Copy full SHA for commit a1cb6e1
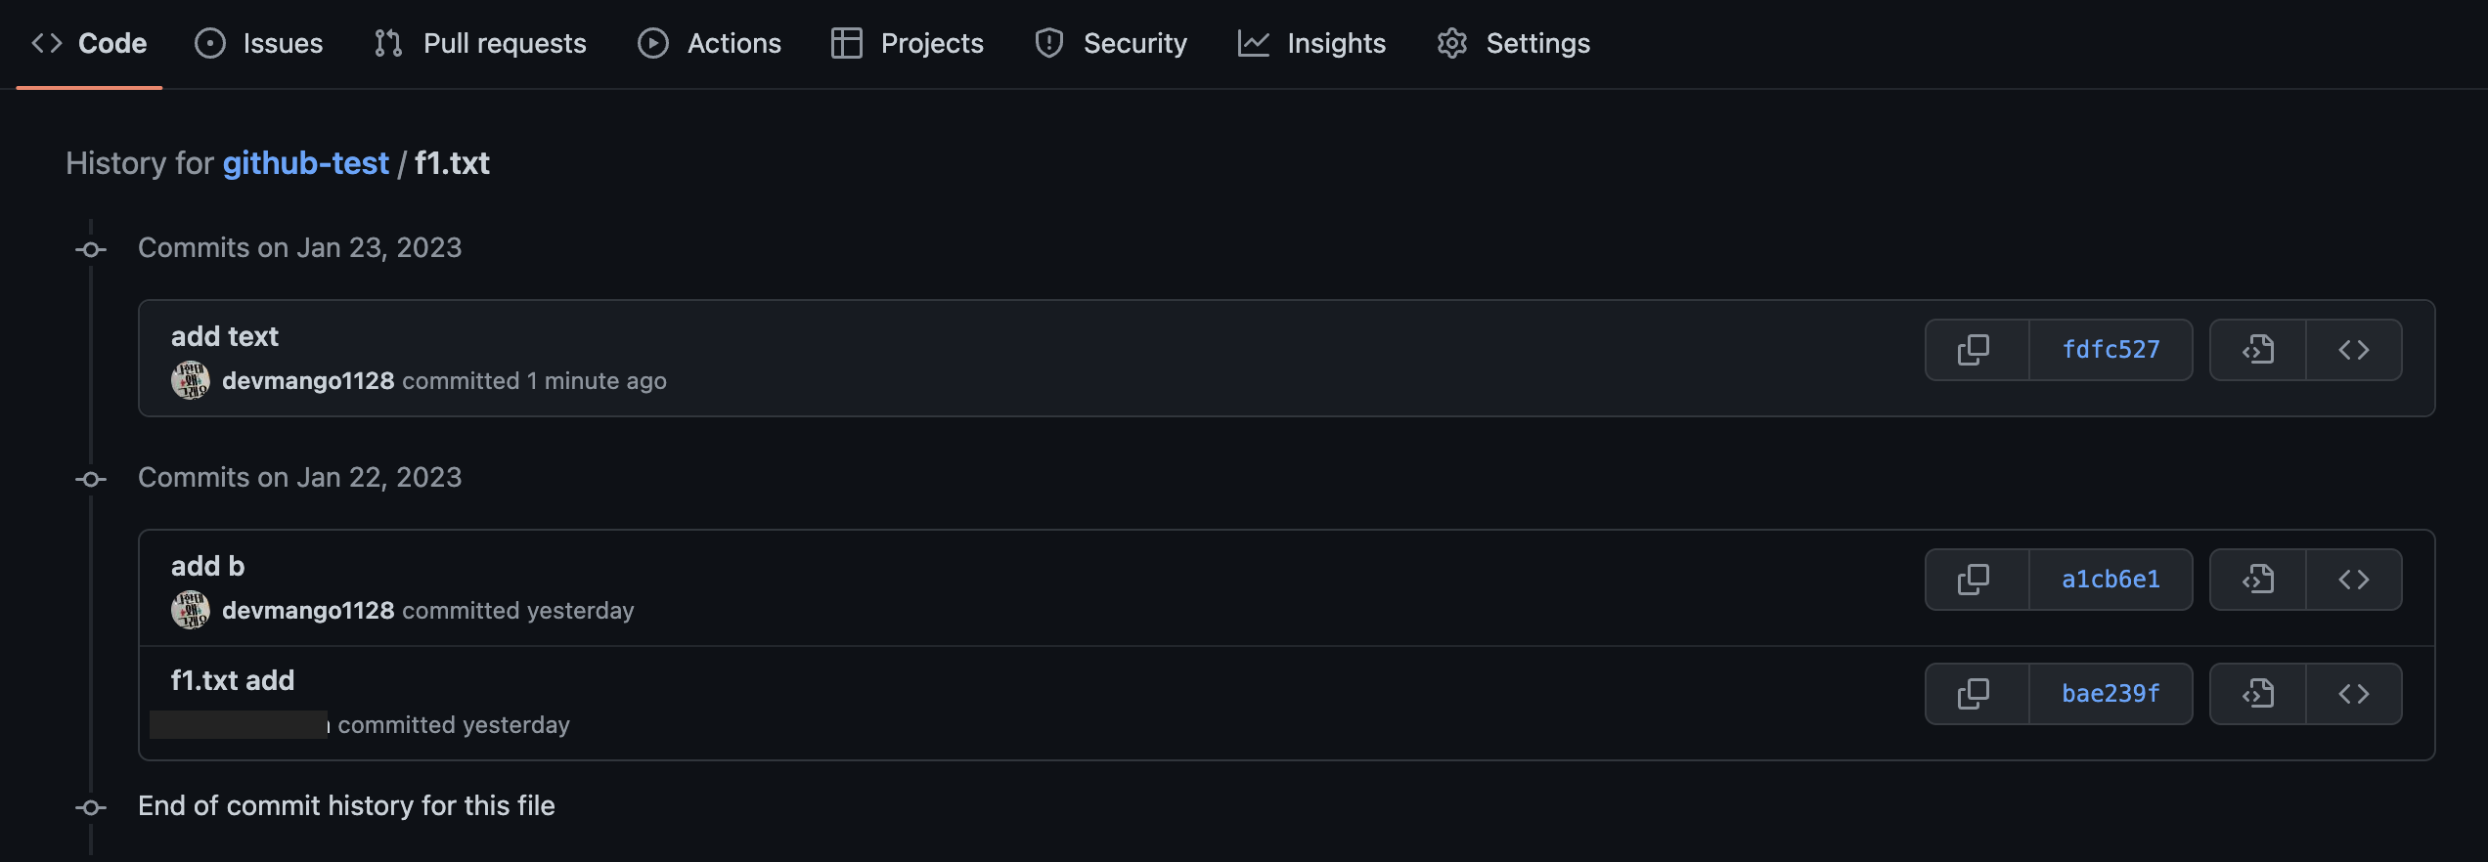 [1977, 580]
